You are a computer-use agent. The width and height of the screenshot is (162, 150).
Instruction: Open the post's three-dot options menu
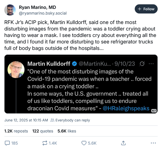pos(153,143)
